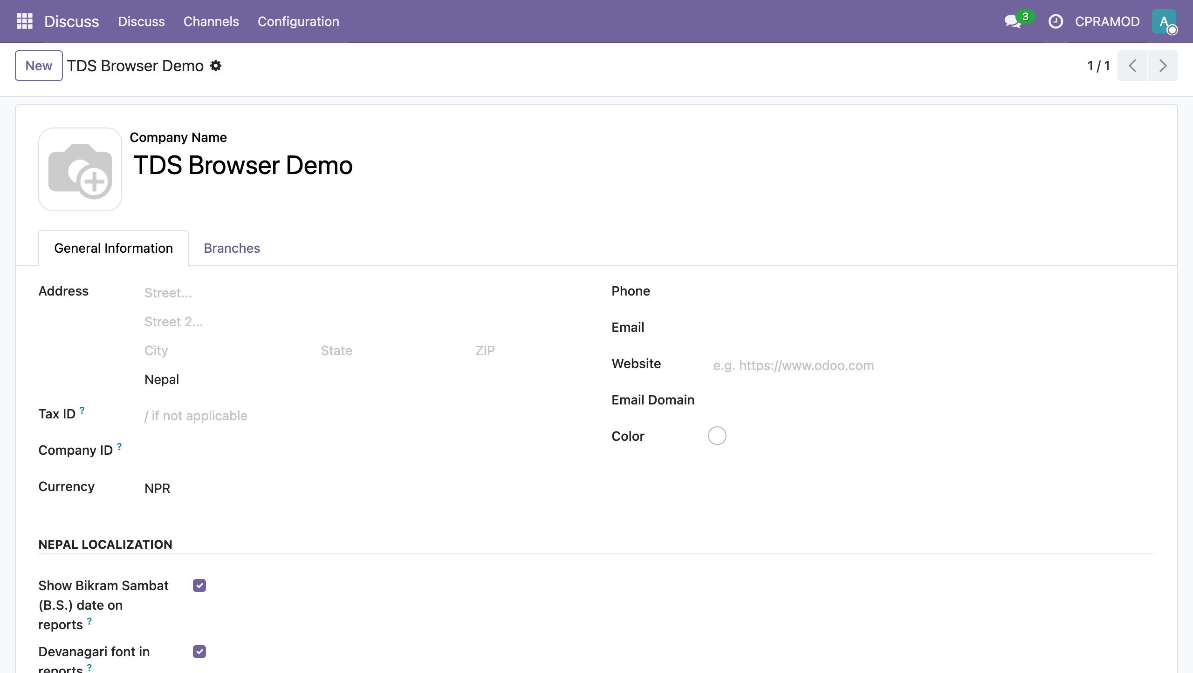
Task: Go to the next record arrow
Action: (x=1163, y=66)
